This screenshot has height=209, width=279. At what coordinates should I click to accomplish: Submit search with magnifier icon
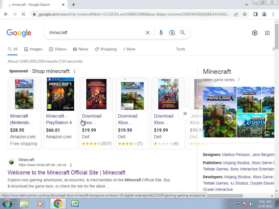coord(183,33)
